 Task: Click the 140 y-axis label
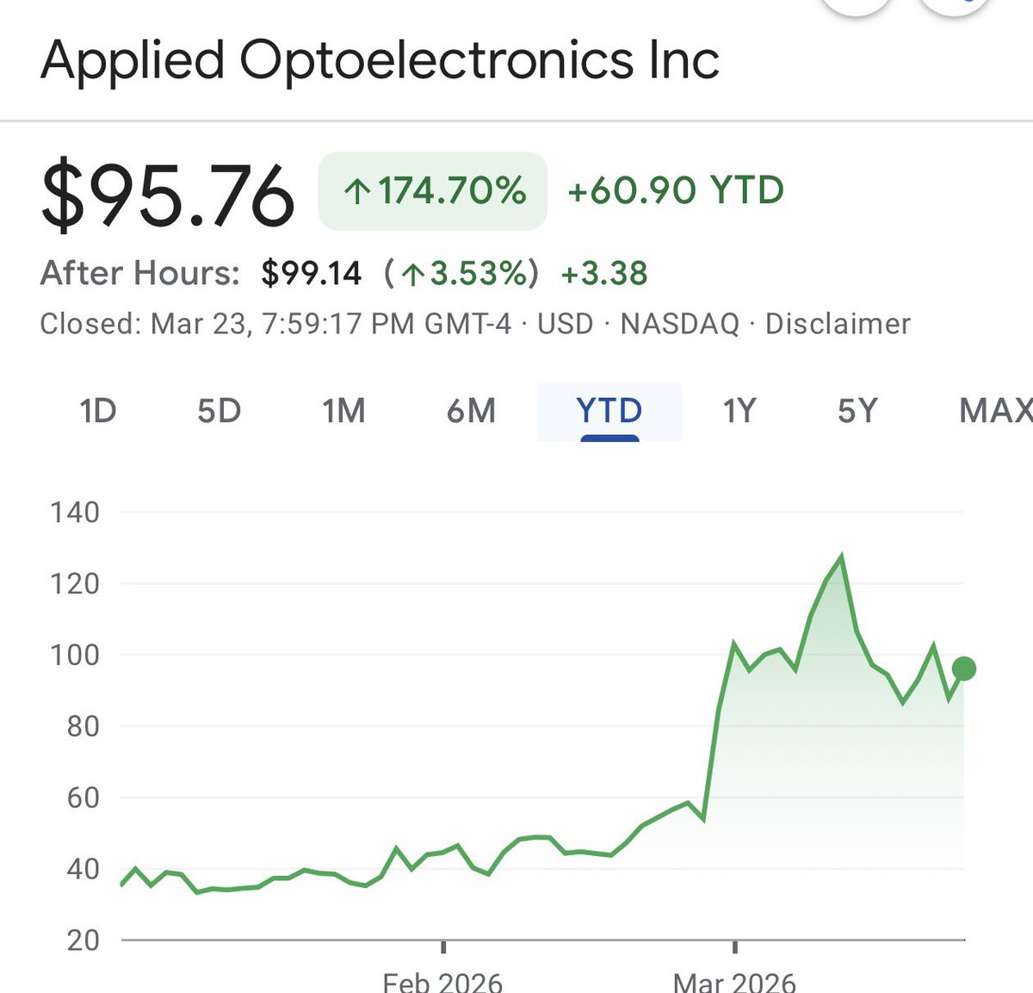(75, 512)
